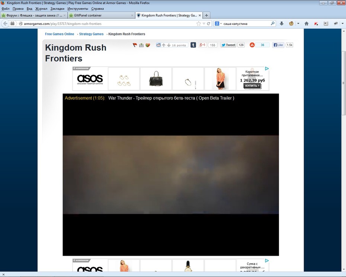Viewport: 346px width, 277px height.
Task: Click the ASOS logo in top ad
Action: [x=90, y=80]
